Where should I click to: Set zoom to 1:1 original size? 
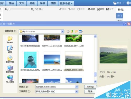click(x=39, y=9)
